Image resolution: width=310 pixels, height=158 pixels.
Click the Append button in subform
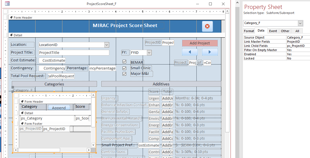click(x=59, y=107)
